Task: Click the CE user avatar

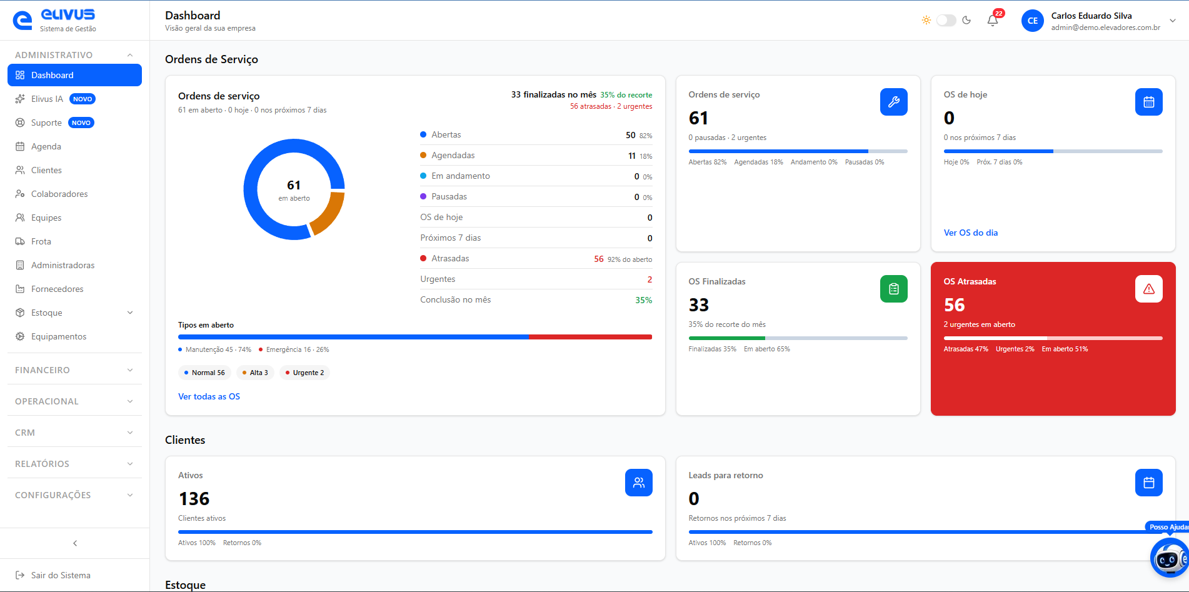Action: 1032,21
